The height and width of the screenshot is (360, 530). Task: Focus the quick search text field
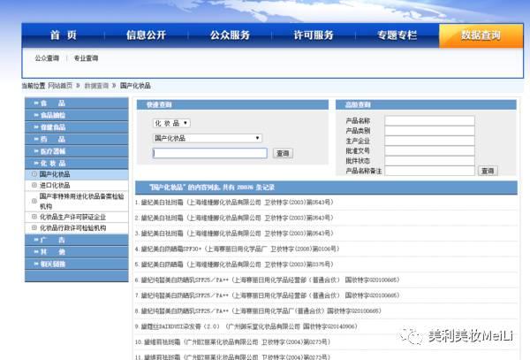point(210,153)
